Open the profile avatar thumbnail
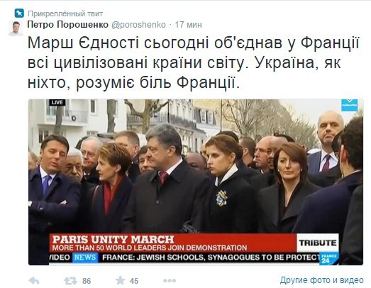 pyautogui.click(x=16, y=28)
